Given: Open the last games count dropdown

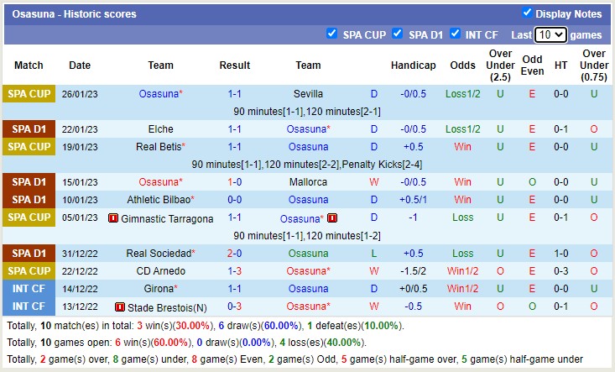Looking at the screenshot, I should [550, 35].
